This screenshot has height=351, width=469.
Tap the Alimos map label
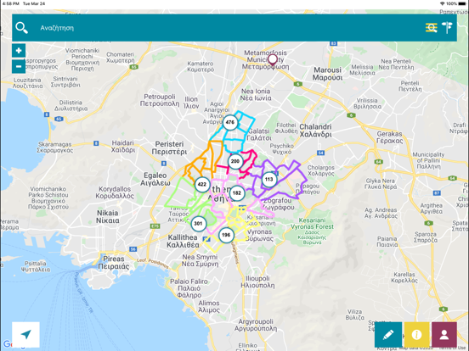click(209, 307)
